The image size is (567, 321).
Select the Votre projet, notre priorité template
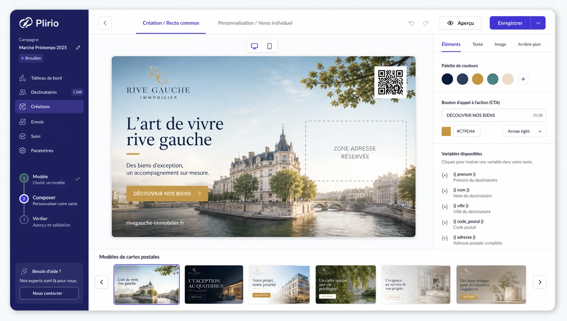(x=279, y=285)
